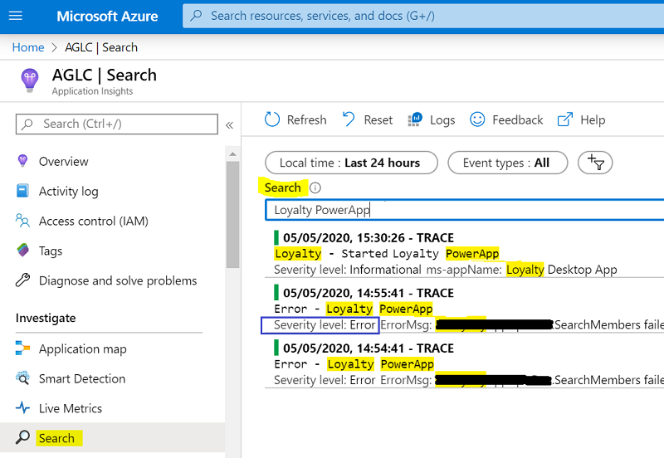Viewport: 664px width, 458px height.
Task: Open the Event types: All filter
Action: click(x=508, y=163)
